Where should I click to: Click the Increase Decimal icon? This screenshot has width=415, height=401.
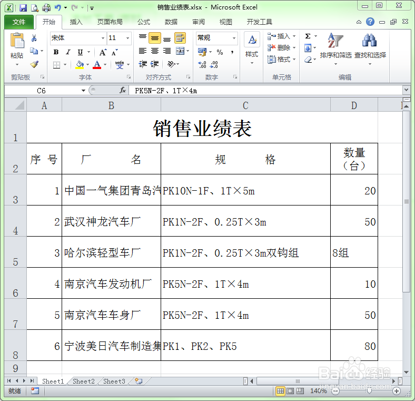point(202,65)
